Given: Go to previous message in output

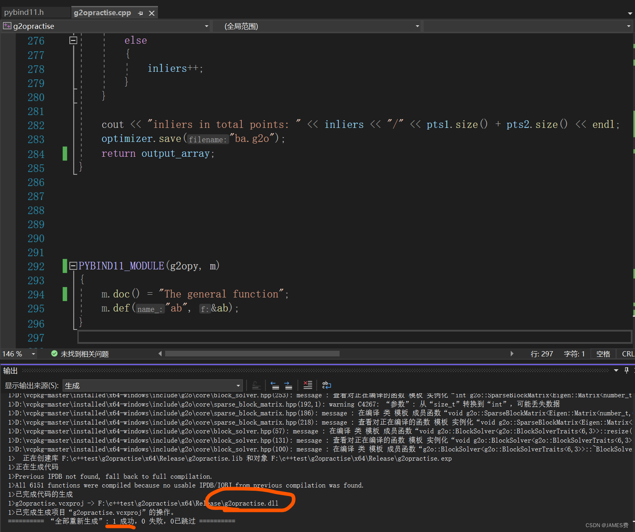Looking at the screenshot, I should [275, 386].
